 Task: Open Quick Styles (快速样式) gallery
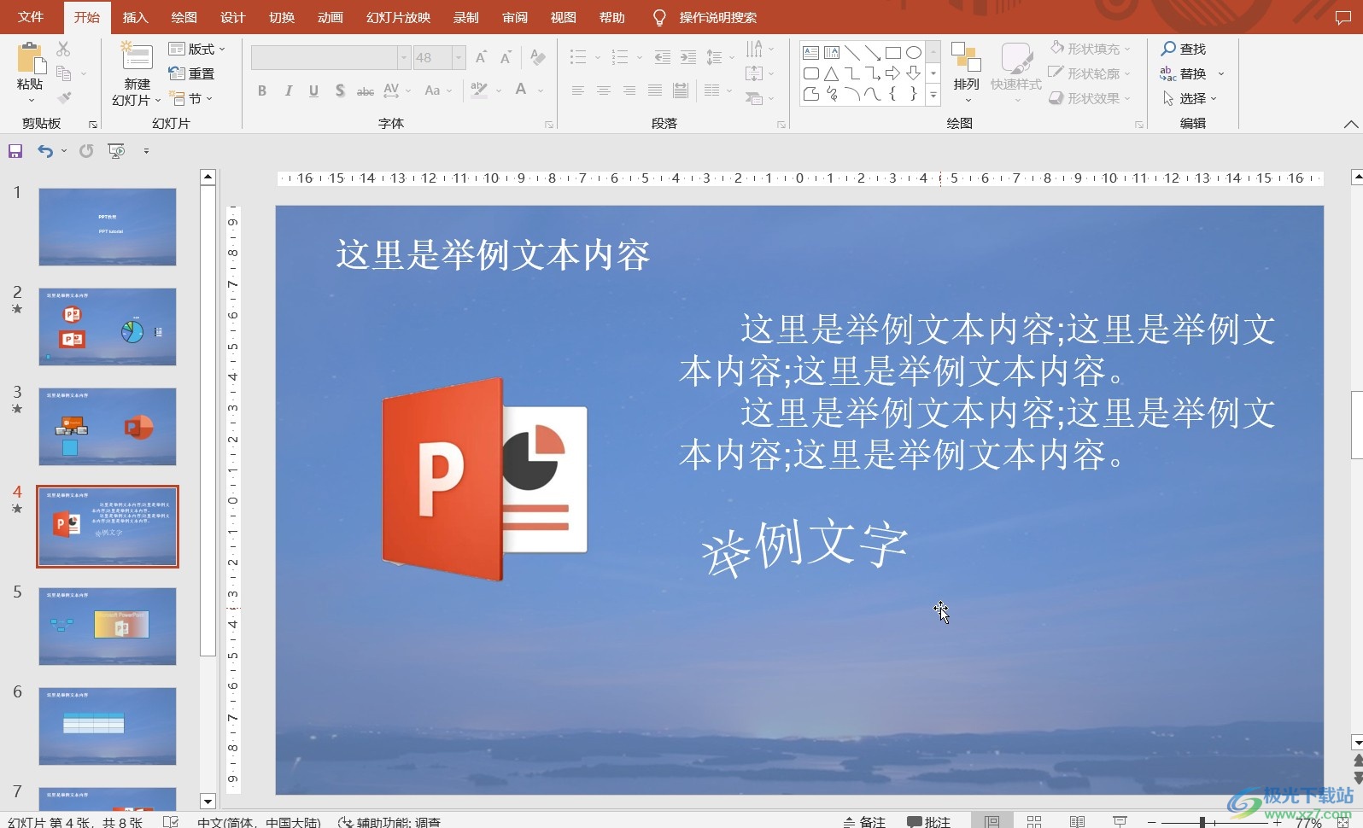point(1015,73)
